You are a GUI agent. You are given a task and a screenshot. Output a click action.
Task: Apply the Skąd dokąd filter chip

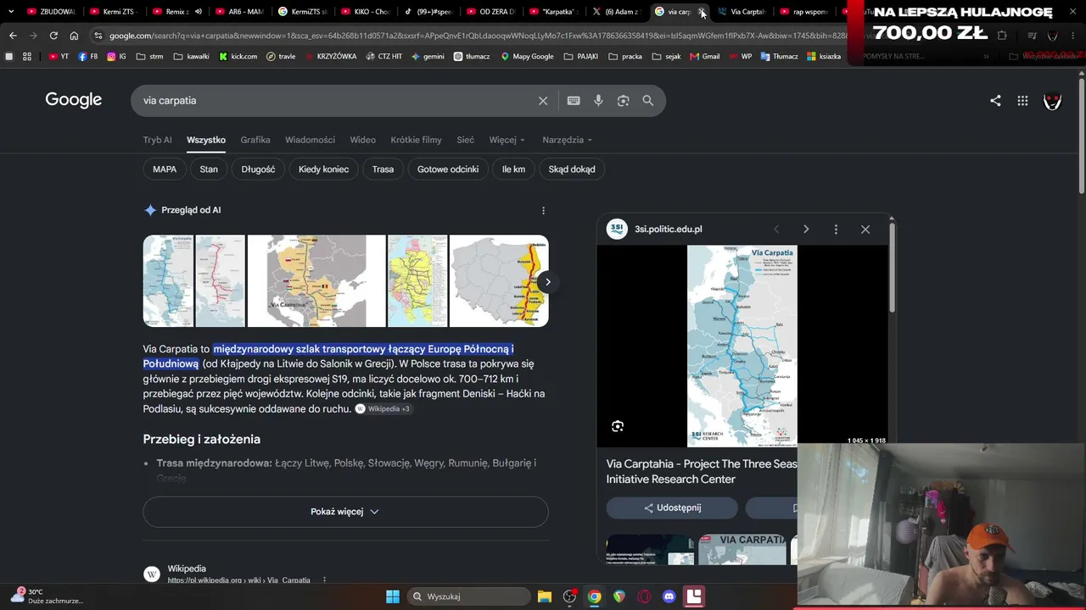(572, 169)
